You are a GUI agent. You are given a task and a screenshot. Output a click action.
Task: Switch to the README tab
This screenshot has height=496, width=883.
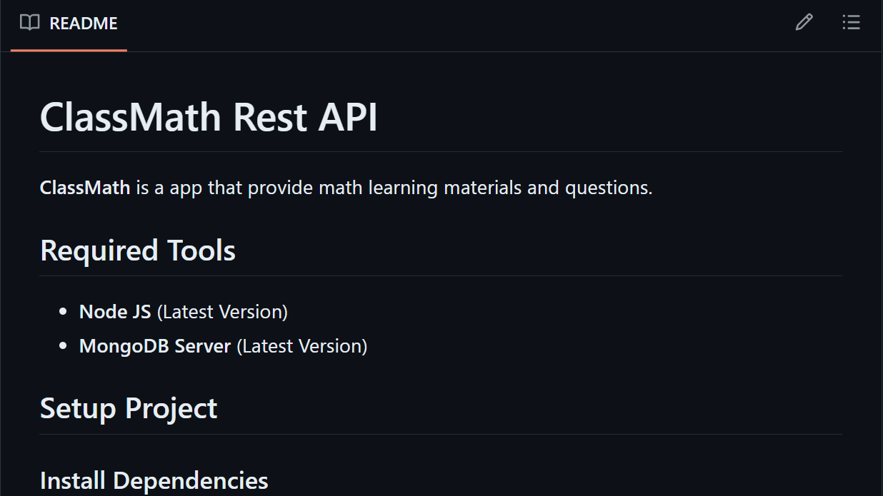coord(69,22)
